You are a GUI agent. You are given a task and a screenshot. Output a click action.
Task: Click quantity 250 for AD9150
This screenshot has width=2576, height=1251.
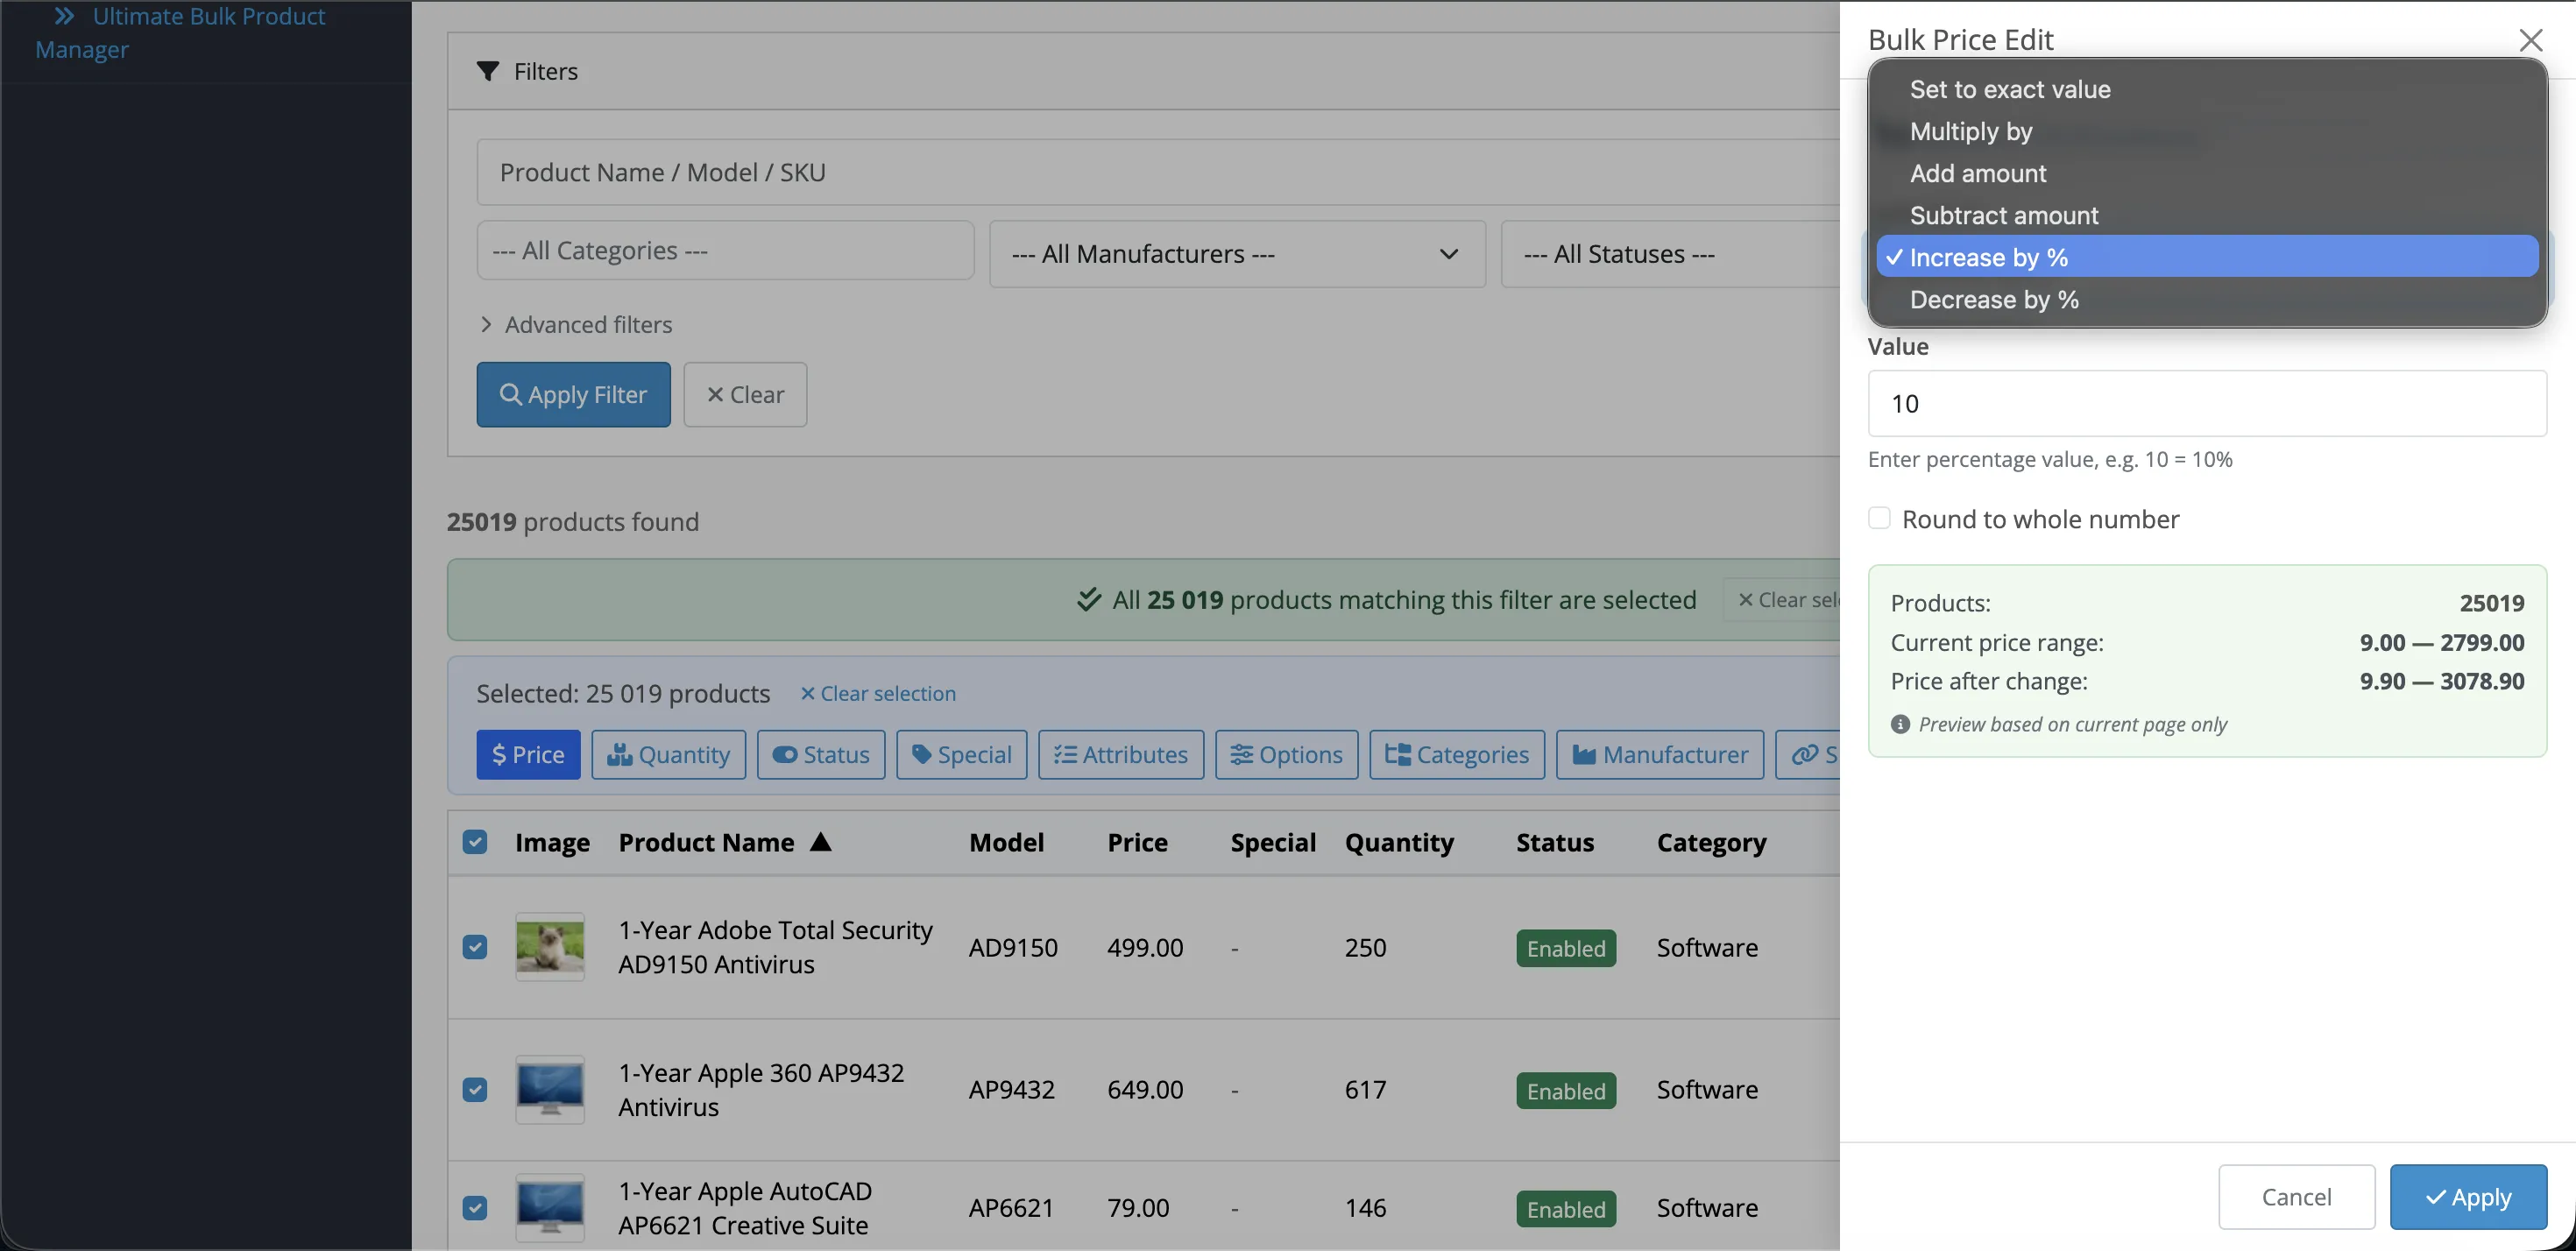tap(1365, 947)
